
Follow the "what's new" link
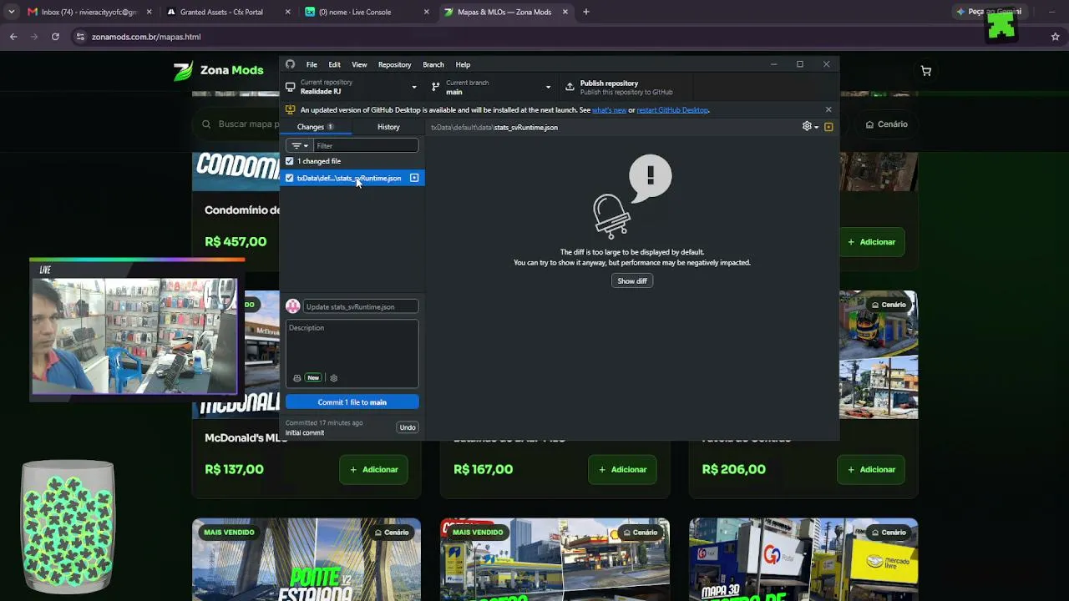point(609,110)
